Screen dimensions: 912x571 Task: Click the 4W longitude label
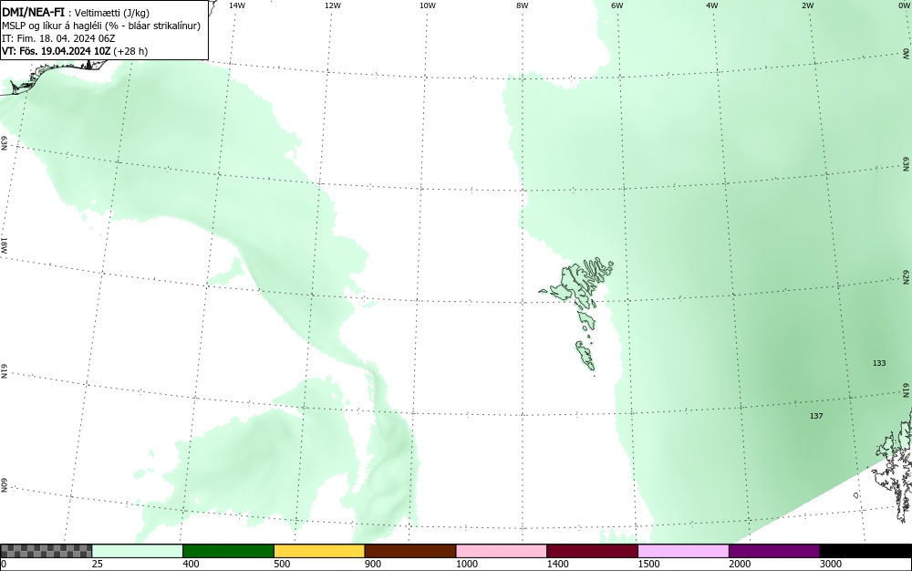pyautogui.click(x=712, y=5)
